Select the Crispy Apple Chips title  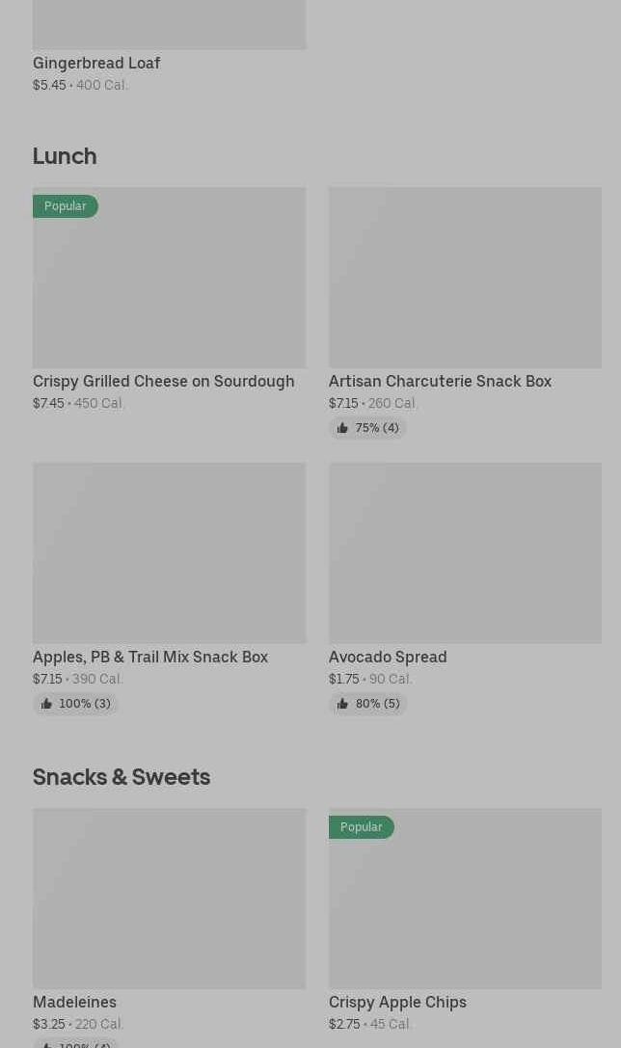(397, 1002)
